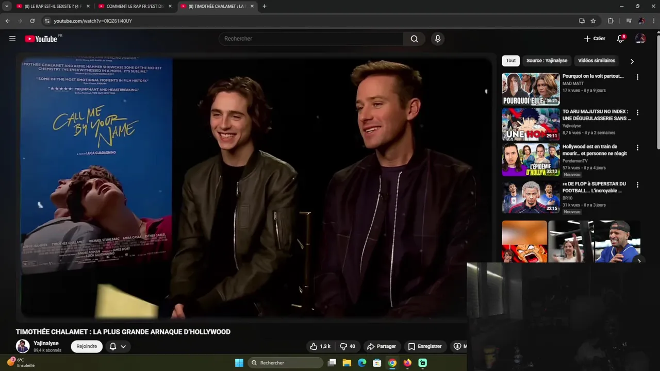The height and width of the screenshot is (371, 660).
Task: Close the COMMENT LE RAP FR tab
Action: [x=170, y=6]
